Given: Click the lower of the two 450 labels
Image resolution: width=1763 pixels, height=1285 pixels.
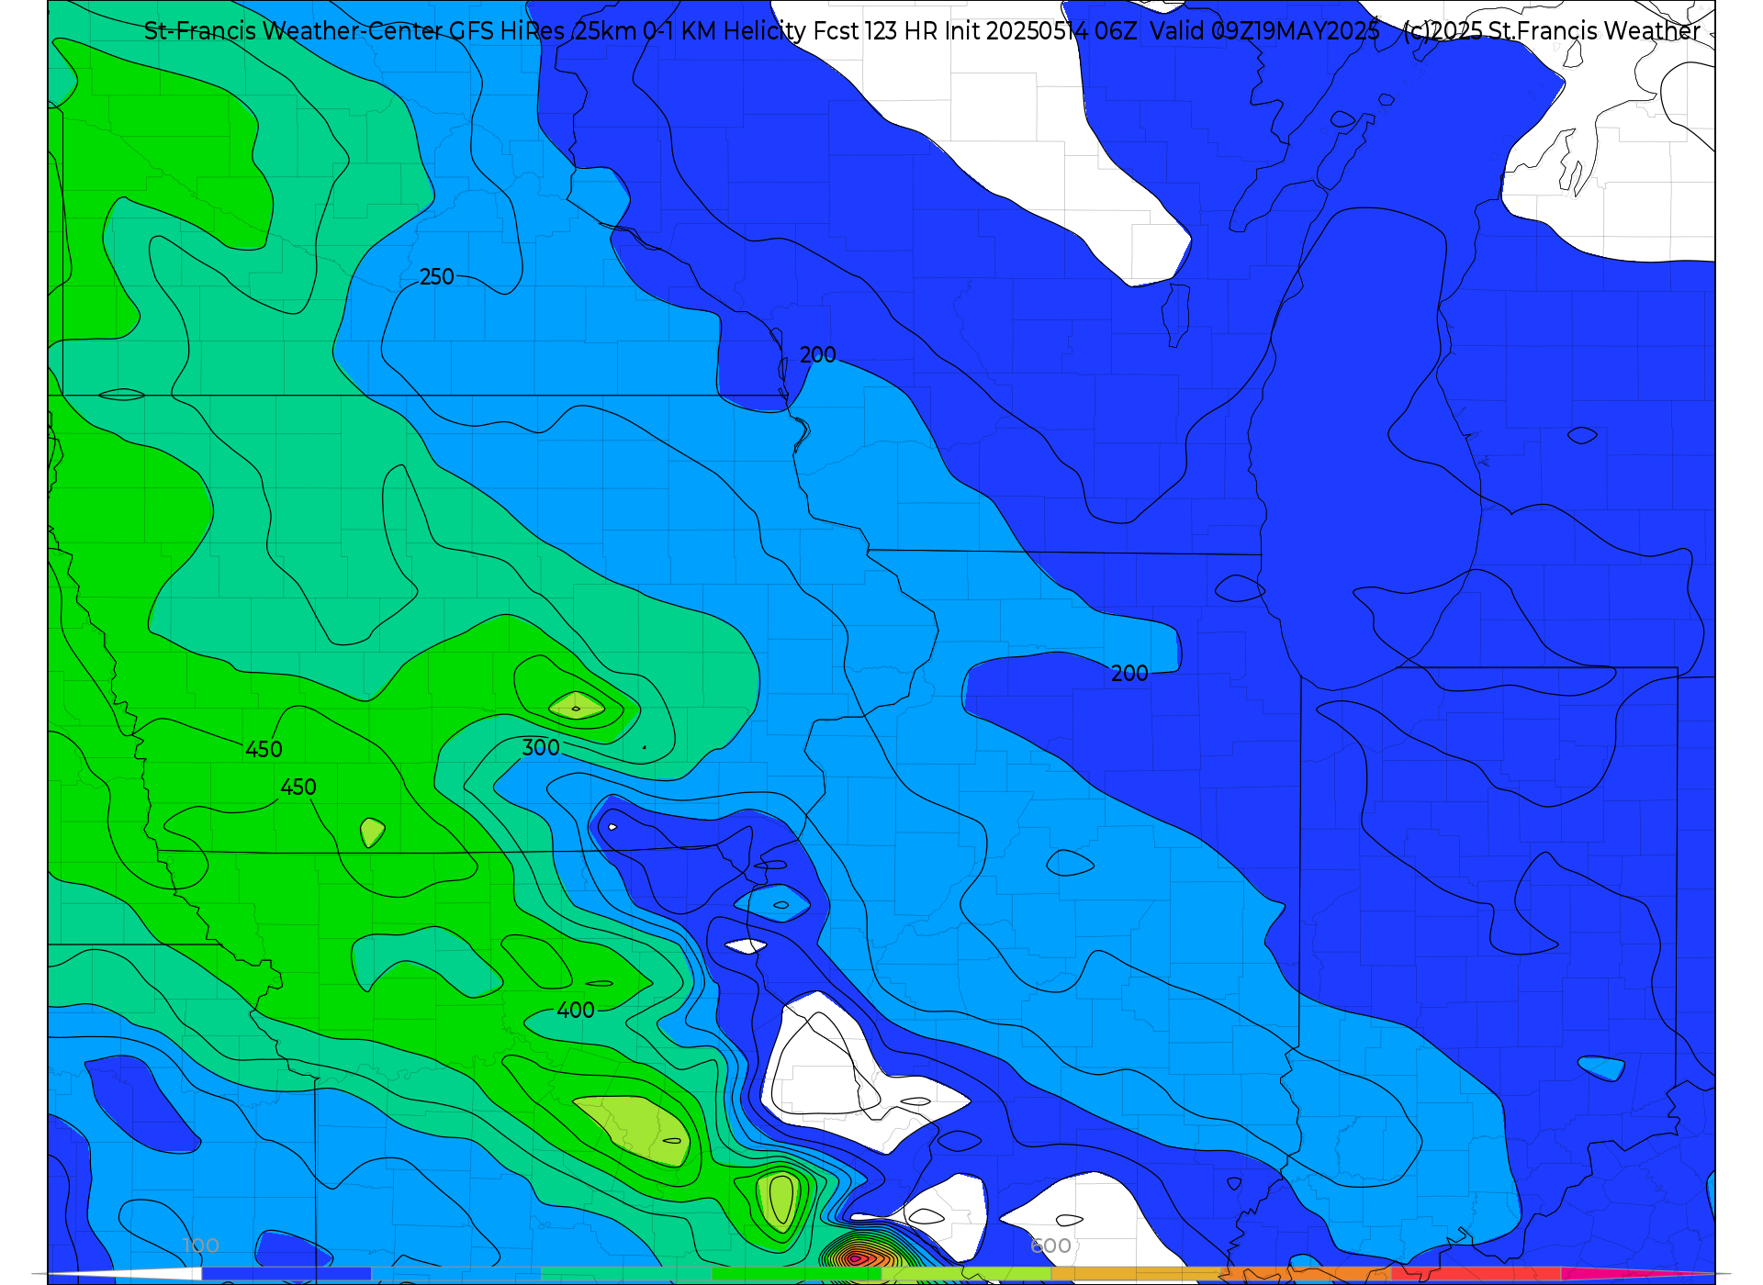Looking at the screenshot, I should [298, 788].
